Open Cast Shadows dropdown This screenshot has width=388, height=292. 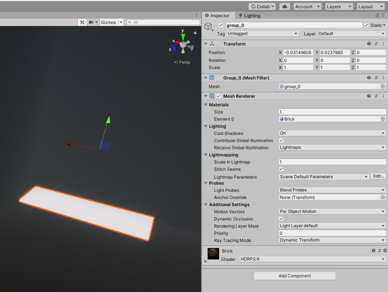332,133
